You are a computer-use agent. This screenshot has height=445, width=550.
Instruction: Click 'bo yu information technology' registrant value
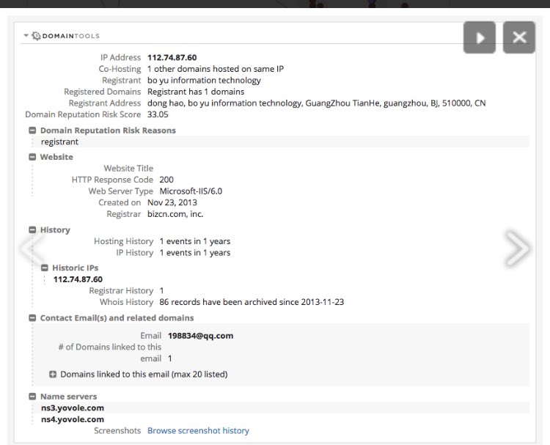pyautogui.click(x=204, y=81)
